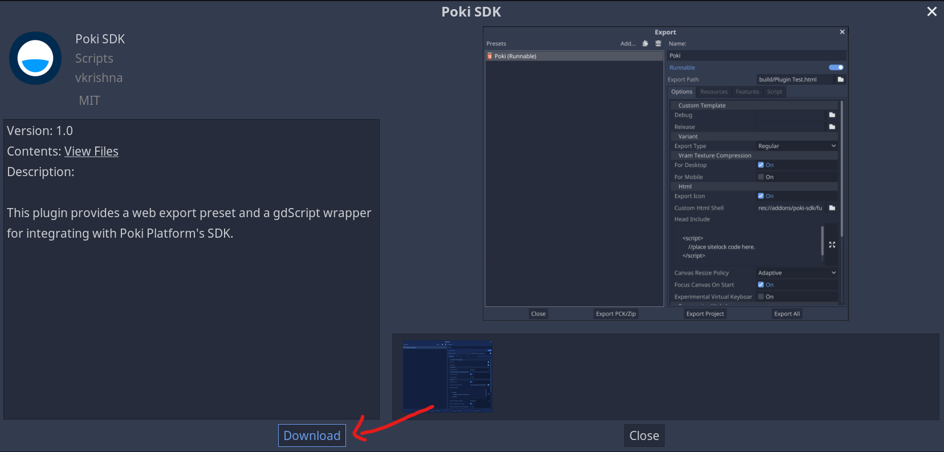Switch to the Features tab in preview
The image size is (944, 452).
[x=747, y=92]
